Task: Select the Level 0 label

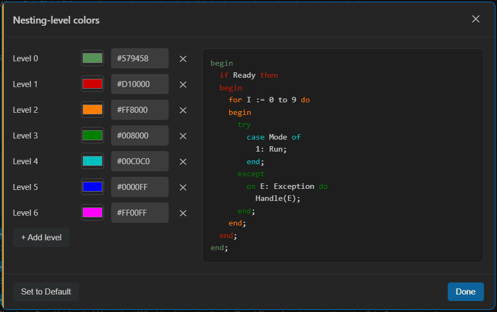Action: [25, 59]
